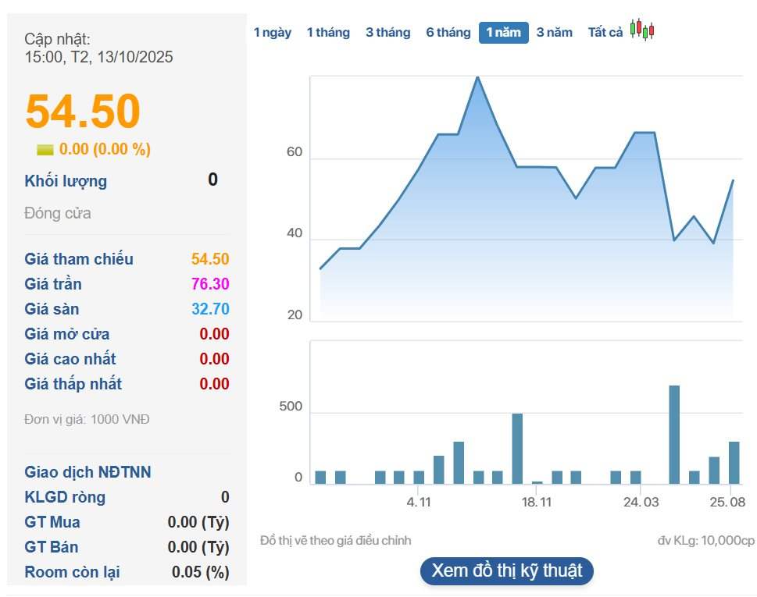Image resolution: width=757 pixels, height=597 pixels.
Task: Click the 4.11 date axis label
Action: point(419,503)
